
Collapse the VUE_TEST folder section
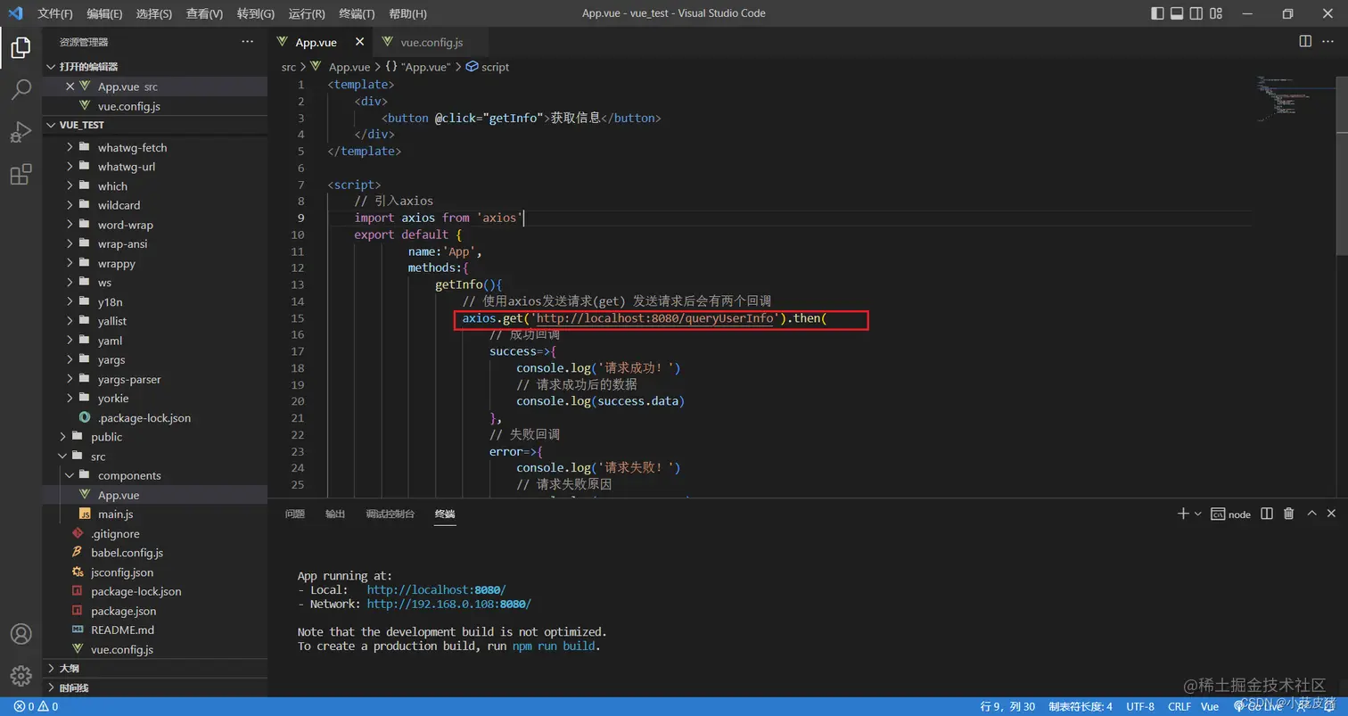(155, 125)
